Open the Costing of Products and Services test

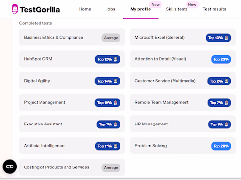72,167
